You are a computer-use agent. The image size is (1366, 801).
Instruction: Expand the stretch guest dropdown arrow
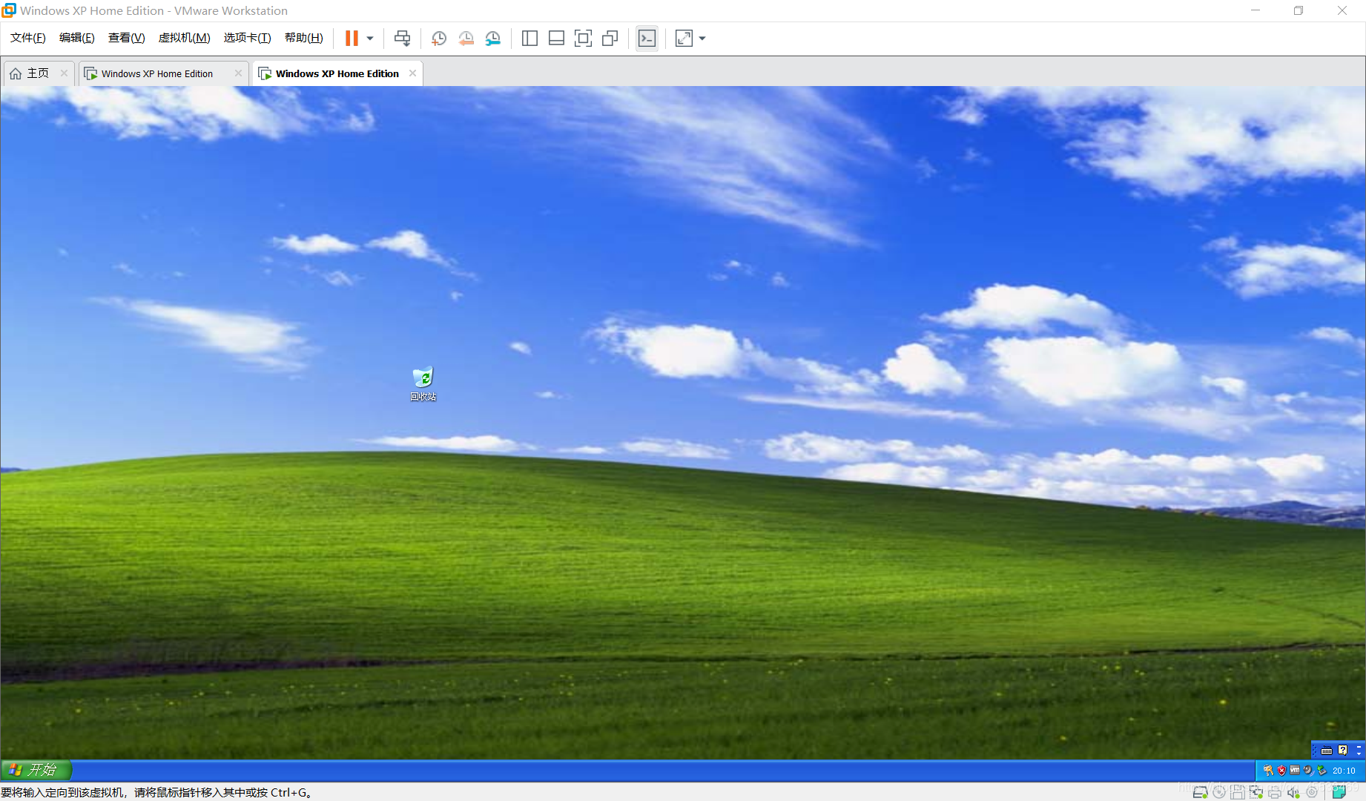702,39
